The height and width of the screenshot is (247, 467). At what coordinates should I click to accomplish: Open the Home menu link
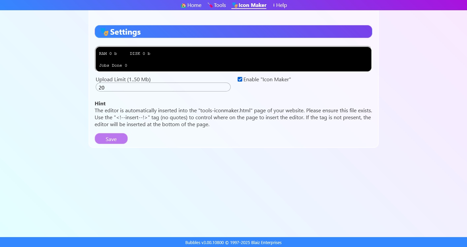tap(194, 5)
